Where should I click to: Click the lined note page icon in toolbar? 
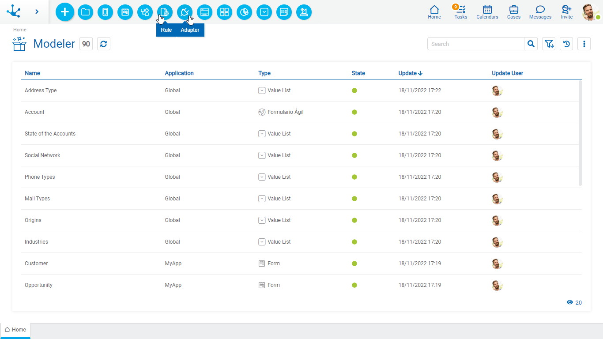tap(284, 12)
